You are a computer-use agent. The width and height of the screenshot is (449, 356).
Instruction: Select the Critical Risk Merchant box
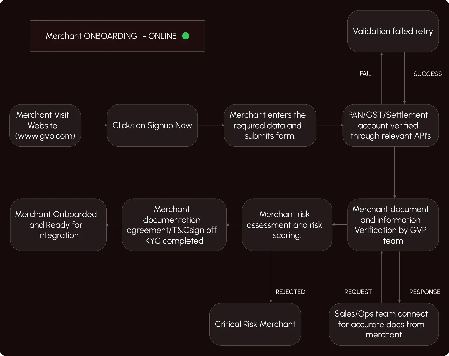255,324
